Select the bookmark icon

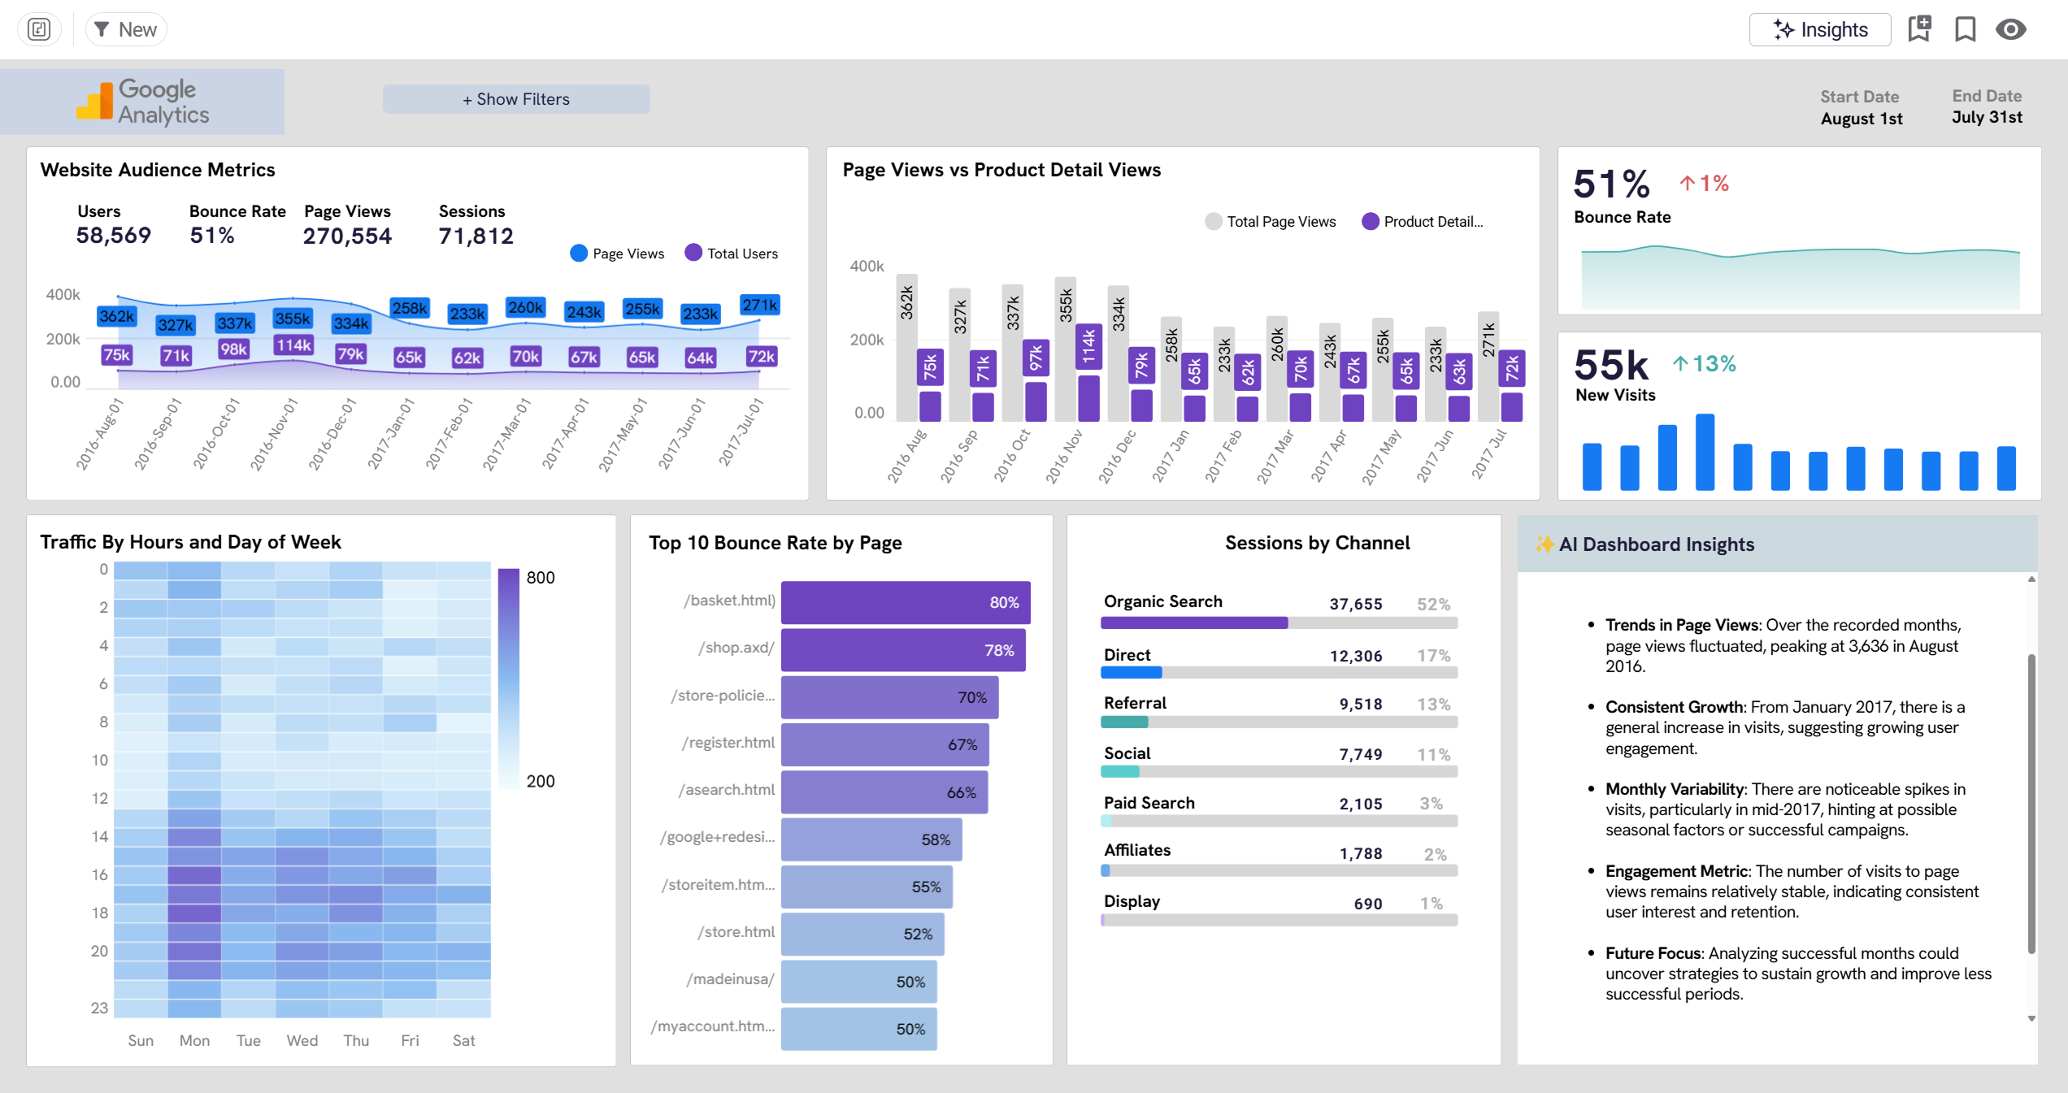[1965, 29]
